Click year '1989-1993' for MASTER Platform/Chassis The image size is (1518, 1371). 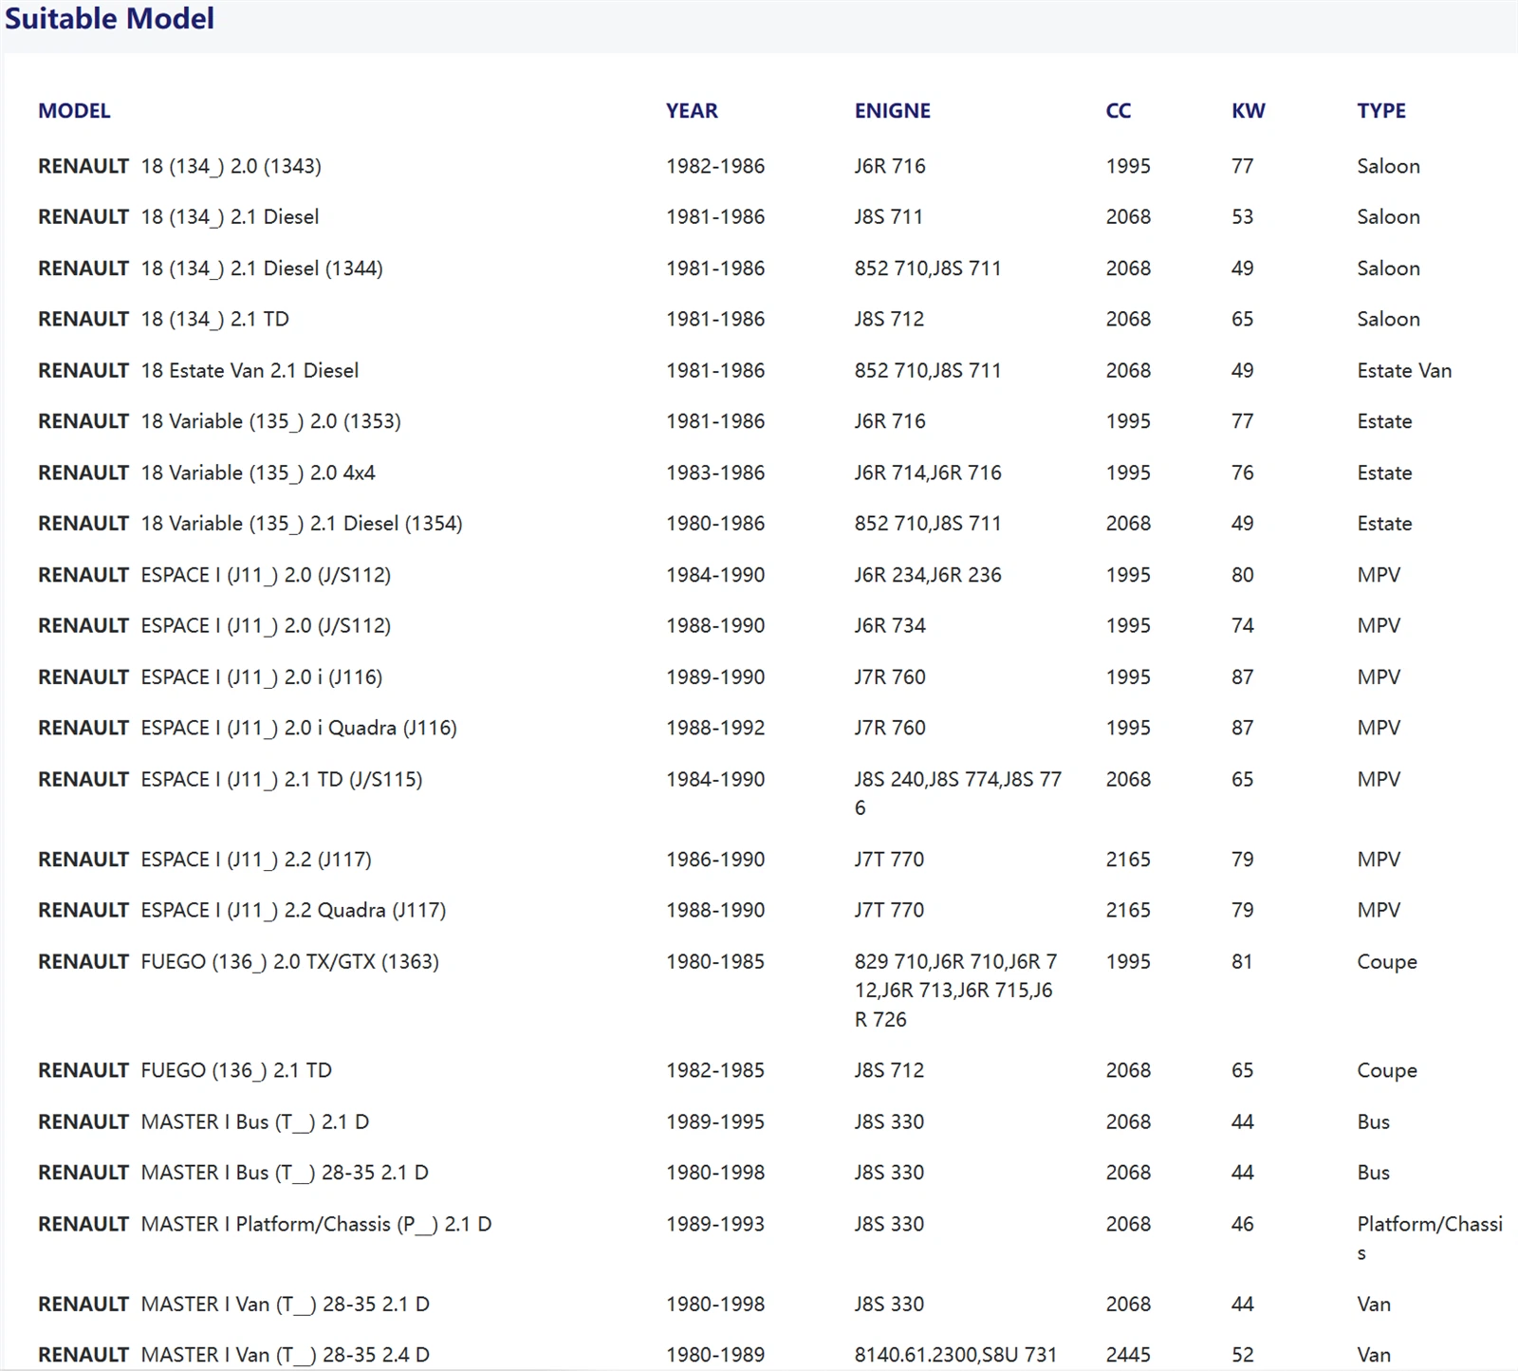point(715,1224)
